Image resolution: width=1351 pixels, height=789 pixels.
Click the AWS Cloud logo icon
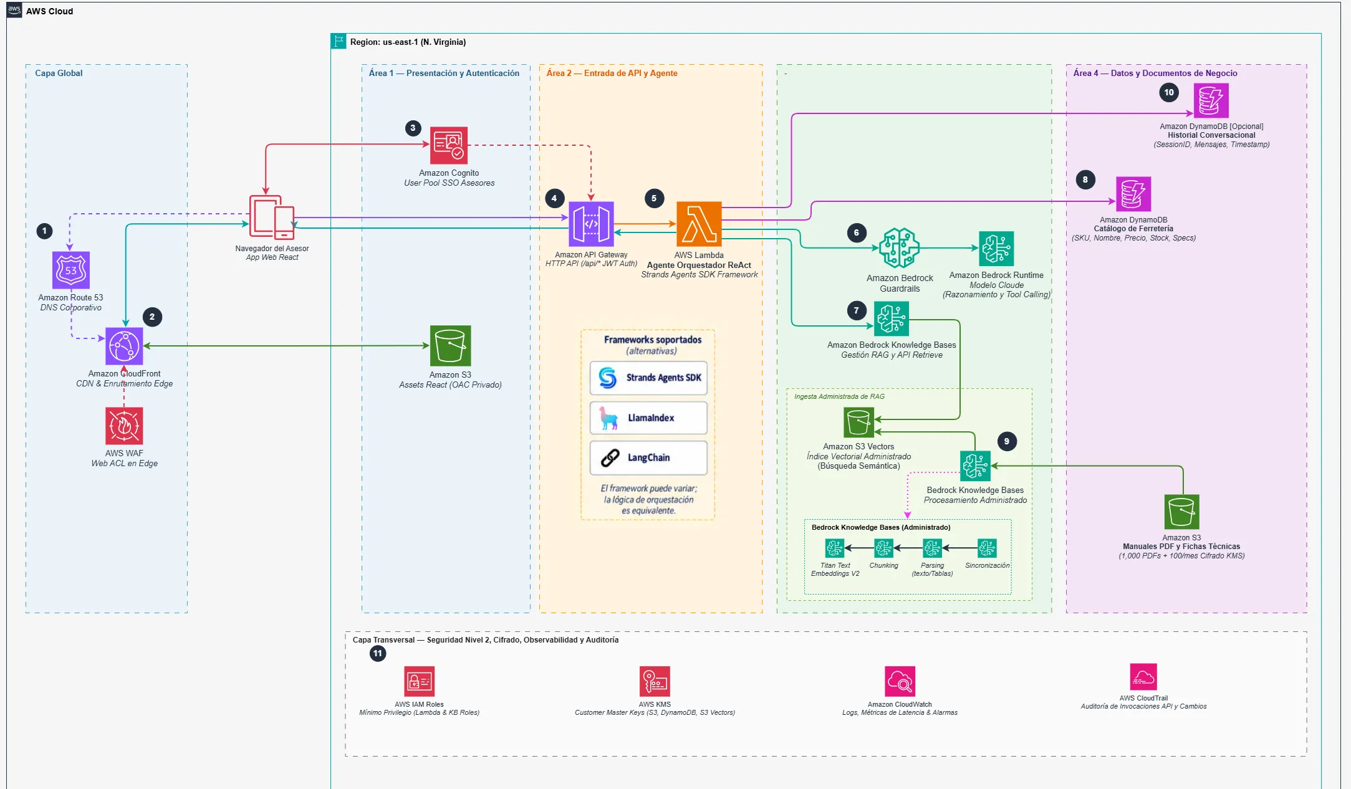pos(14,10)
